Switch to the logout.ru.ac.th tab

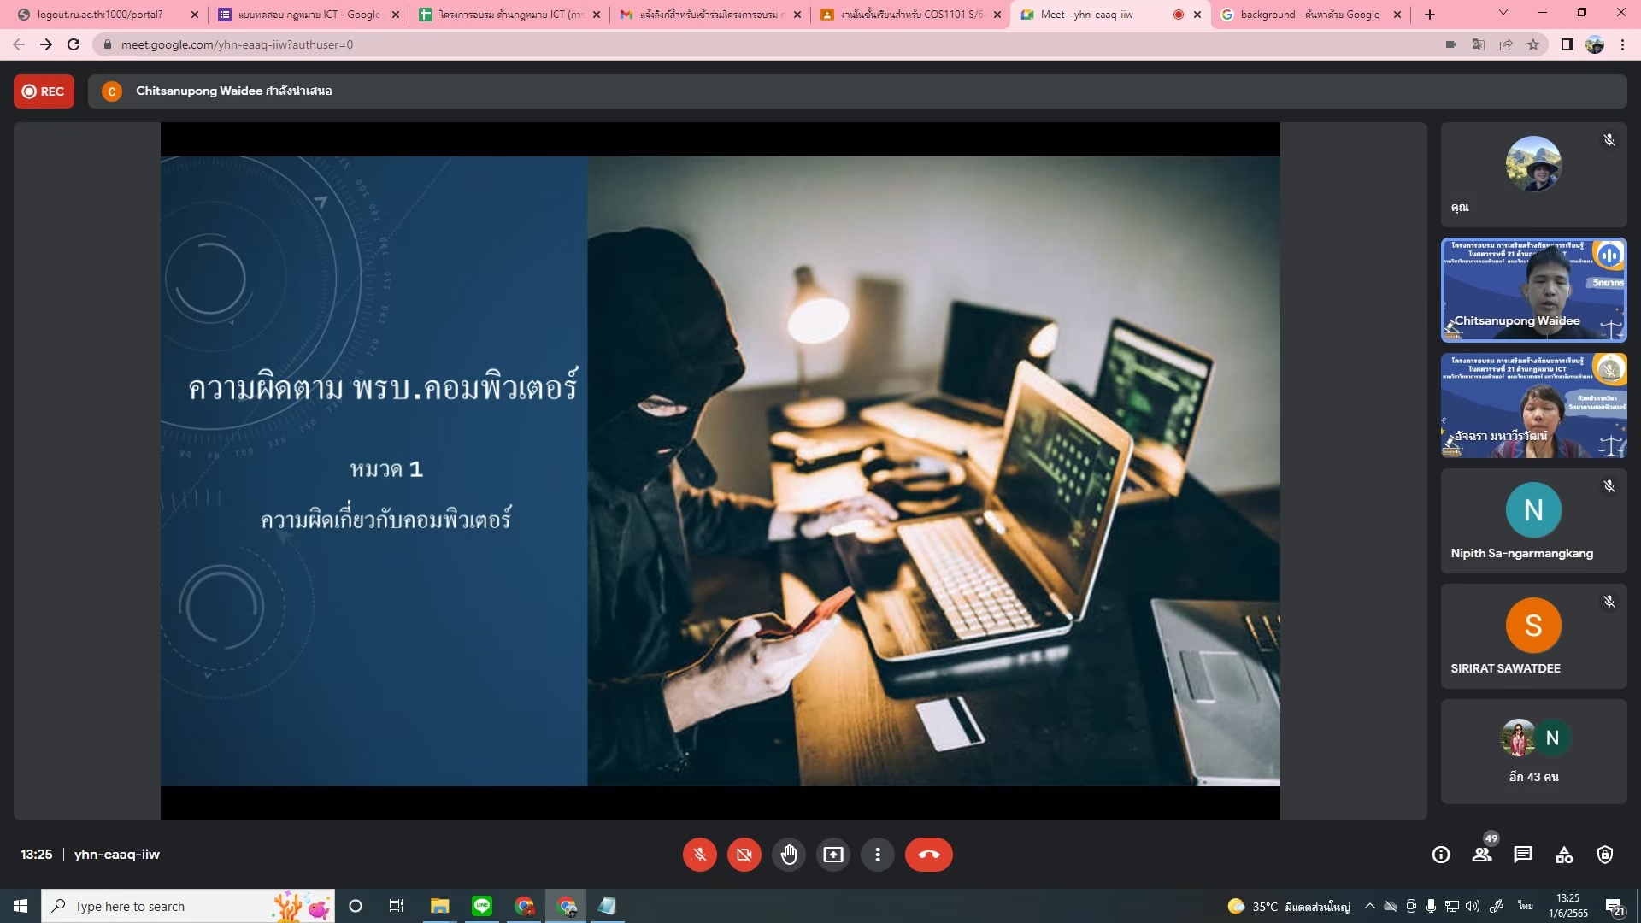(x=100, y=15)
